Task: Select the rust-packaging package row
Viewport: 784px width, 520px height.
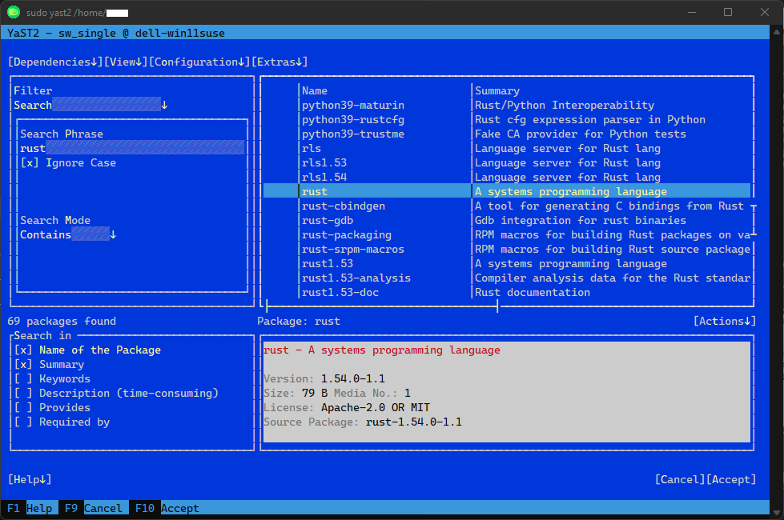Action: (x=507, y=234)
